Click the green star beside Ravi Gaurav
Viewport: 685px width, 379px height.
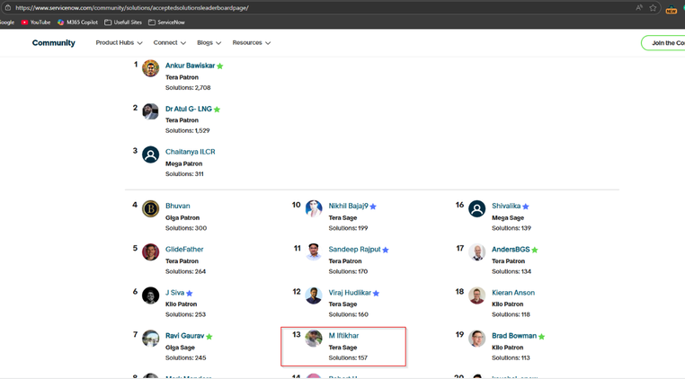(209, 337)
